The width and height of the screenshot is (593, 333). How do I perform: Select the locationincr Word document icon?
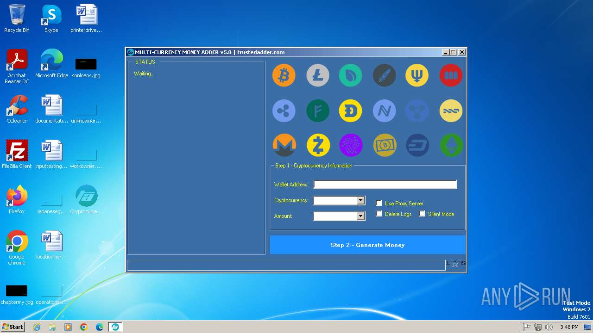[51, 245]
